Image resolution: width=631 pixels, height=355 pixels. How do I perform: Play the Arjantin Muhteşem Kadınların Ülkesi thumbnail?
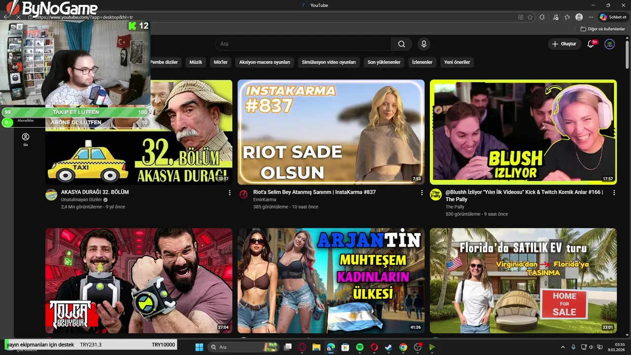[x=331, y=281]
